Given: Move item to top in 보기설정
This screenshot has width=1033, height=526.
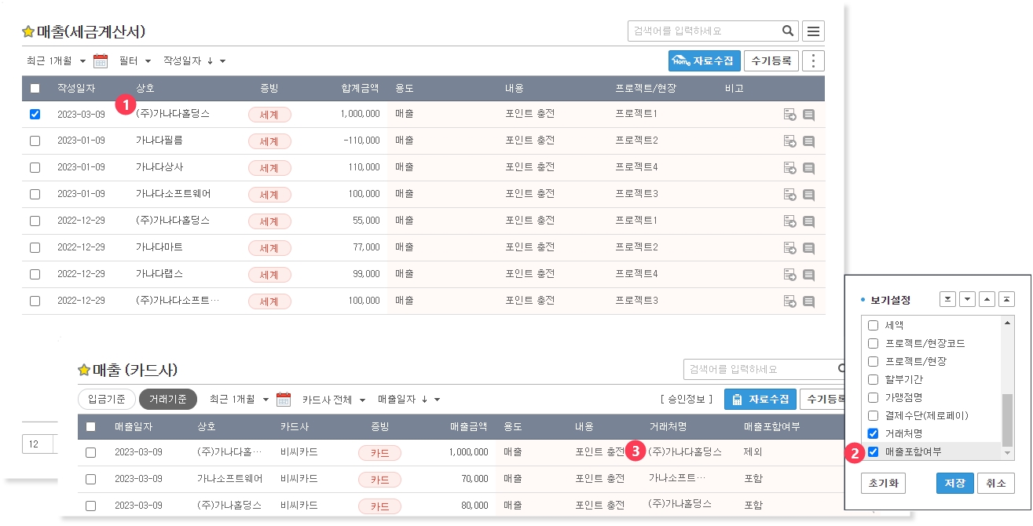Looking at the screenshot, I should point(1006,300).
